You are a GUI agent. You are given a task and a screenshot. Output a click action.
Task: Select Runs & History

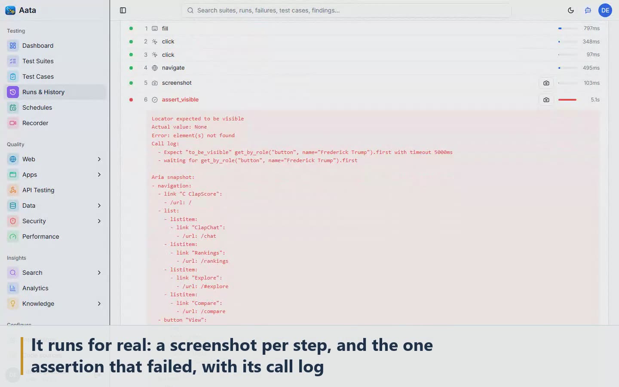(x=55, y=92)
